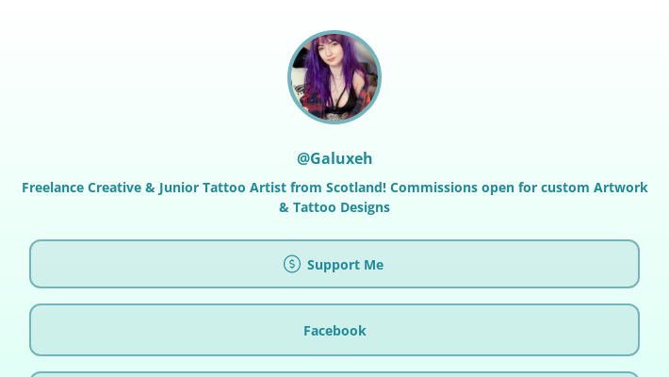
Task: Click the "Support Me" label text
Action: 345,265
